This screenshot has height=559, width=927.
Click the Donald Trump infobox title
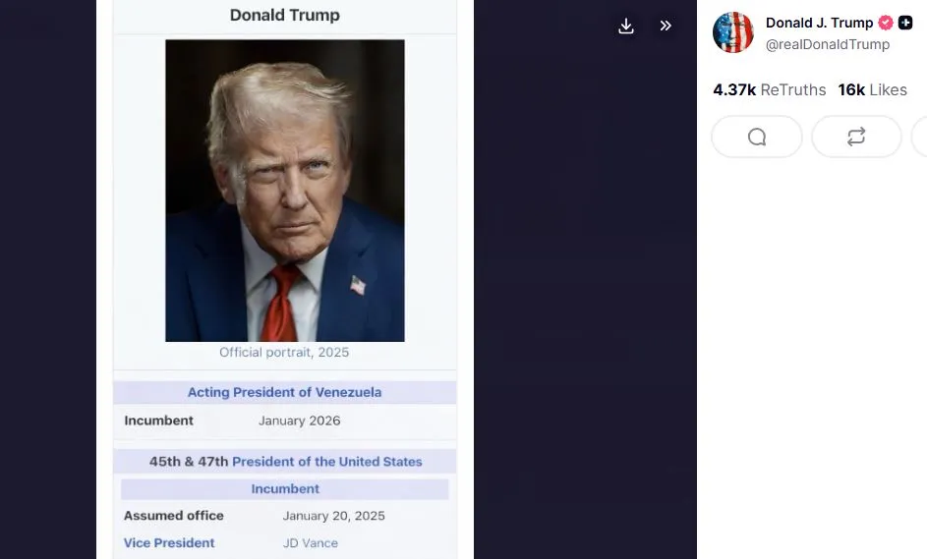pyautogui.click(x=285, y=15)
